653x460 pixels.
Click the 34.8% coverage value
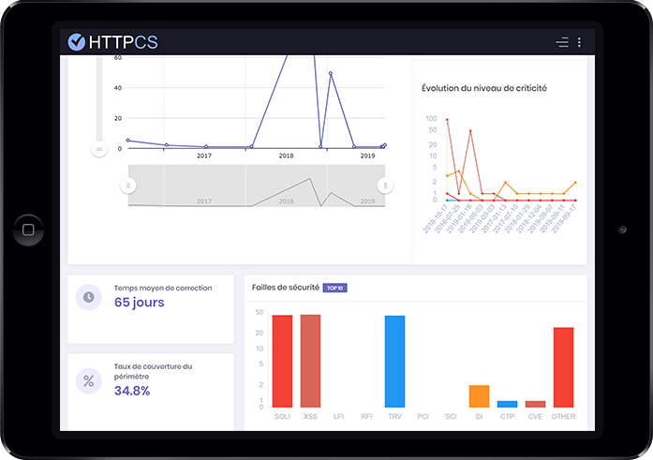(132, 391)
